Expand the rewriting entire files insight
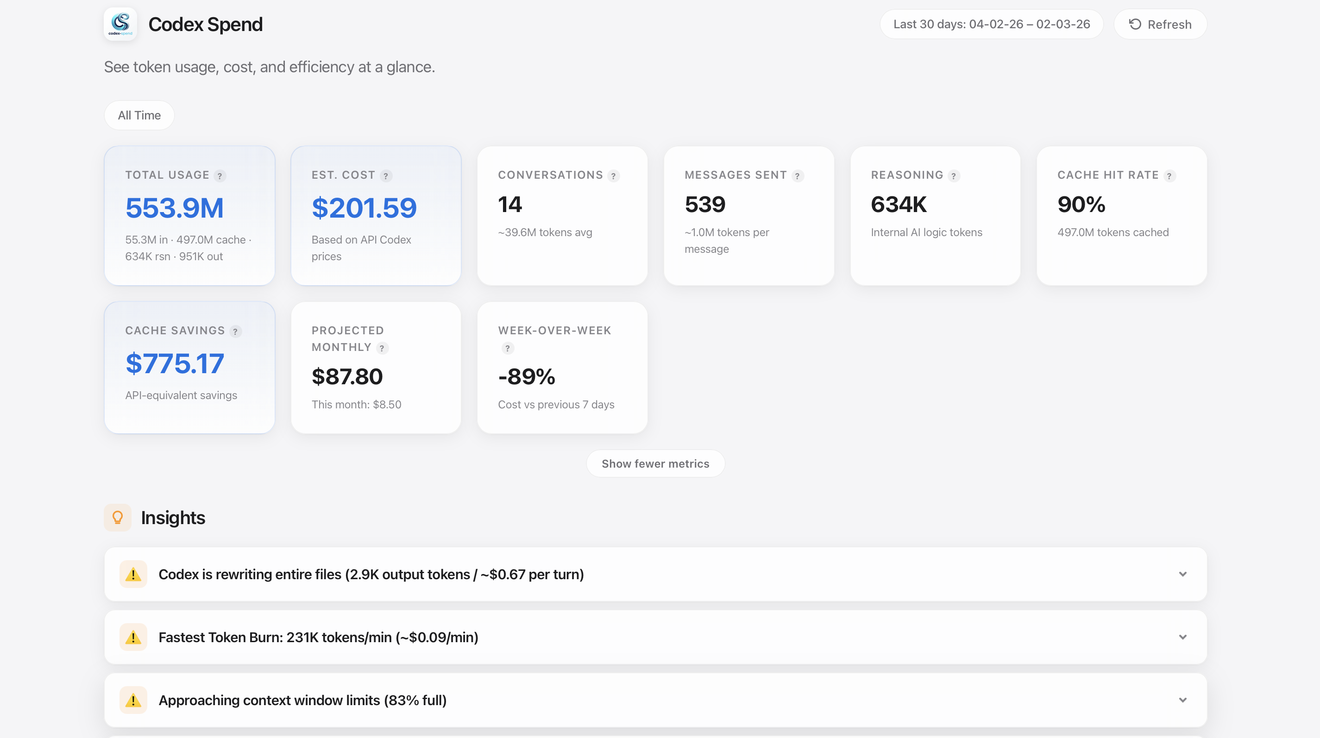1320x738 pixels. pyautogui.click(x=1182, y=574)
